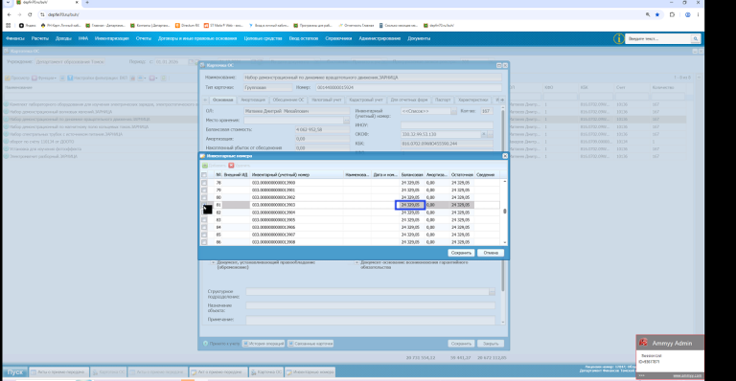Click Отмена in inventory numbers dialog
The image size is (736, 381).
pyautogui.click(x=491, y=253)
